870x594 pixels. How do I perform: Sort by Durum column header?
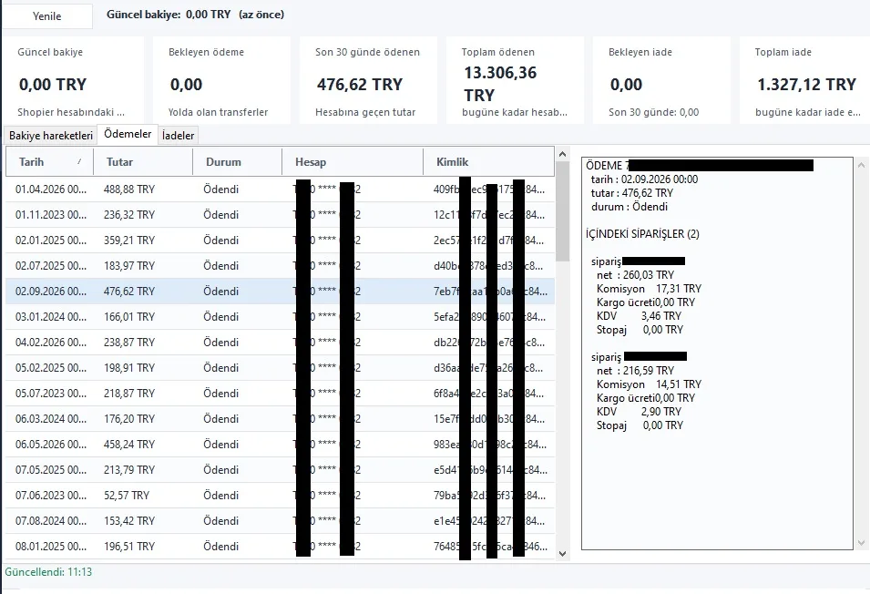tap(237, 162)
